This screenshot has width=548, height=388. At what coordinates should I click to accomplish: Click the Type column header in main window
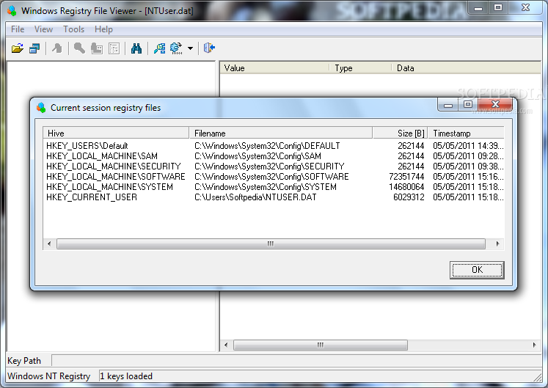(x=360, y=68)
